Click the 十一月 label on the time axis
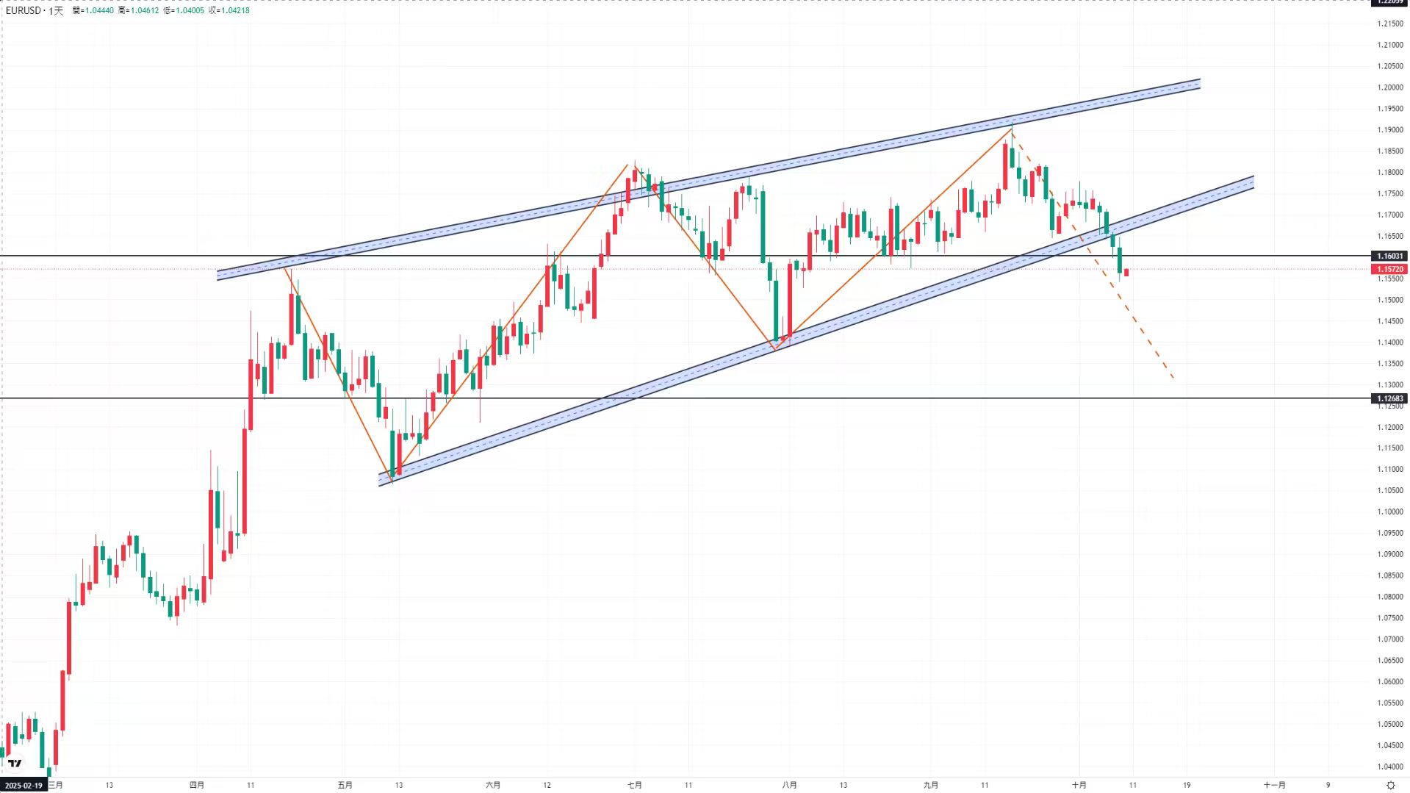Image resolution: width=1410 pixels, height=793 pixels. (1275, 785)
